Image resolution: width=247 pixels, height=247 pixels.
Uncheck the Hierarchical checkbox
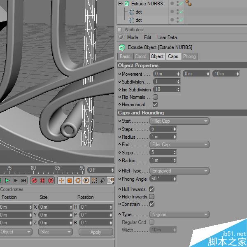pos(155,105)
